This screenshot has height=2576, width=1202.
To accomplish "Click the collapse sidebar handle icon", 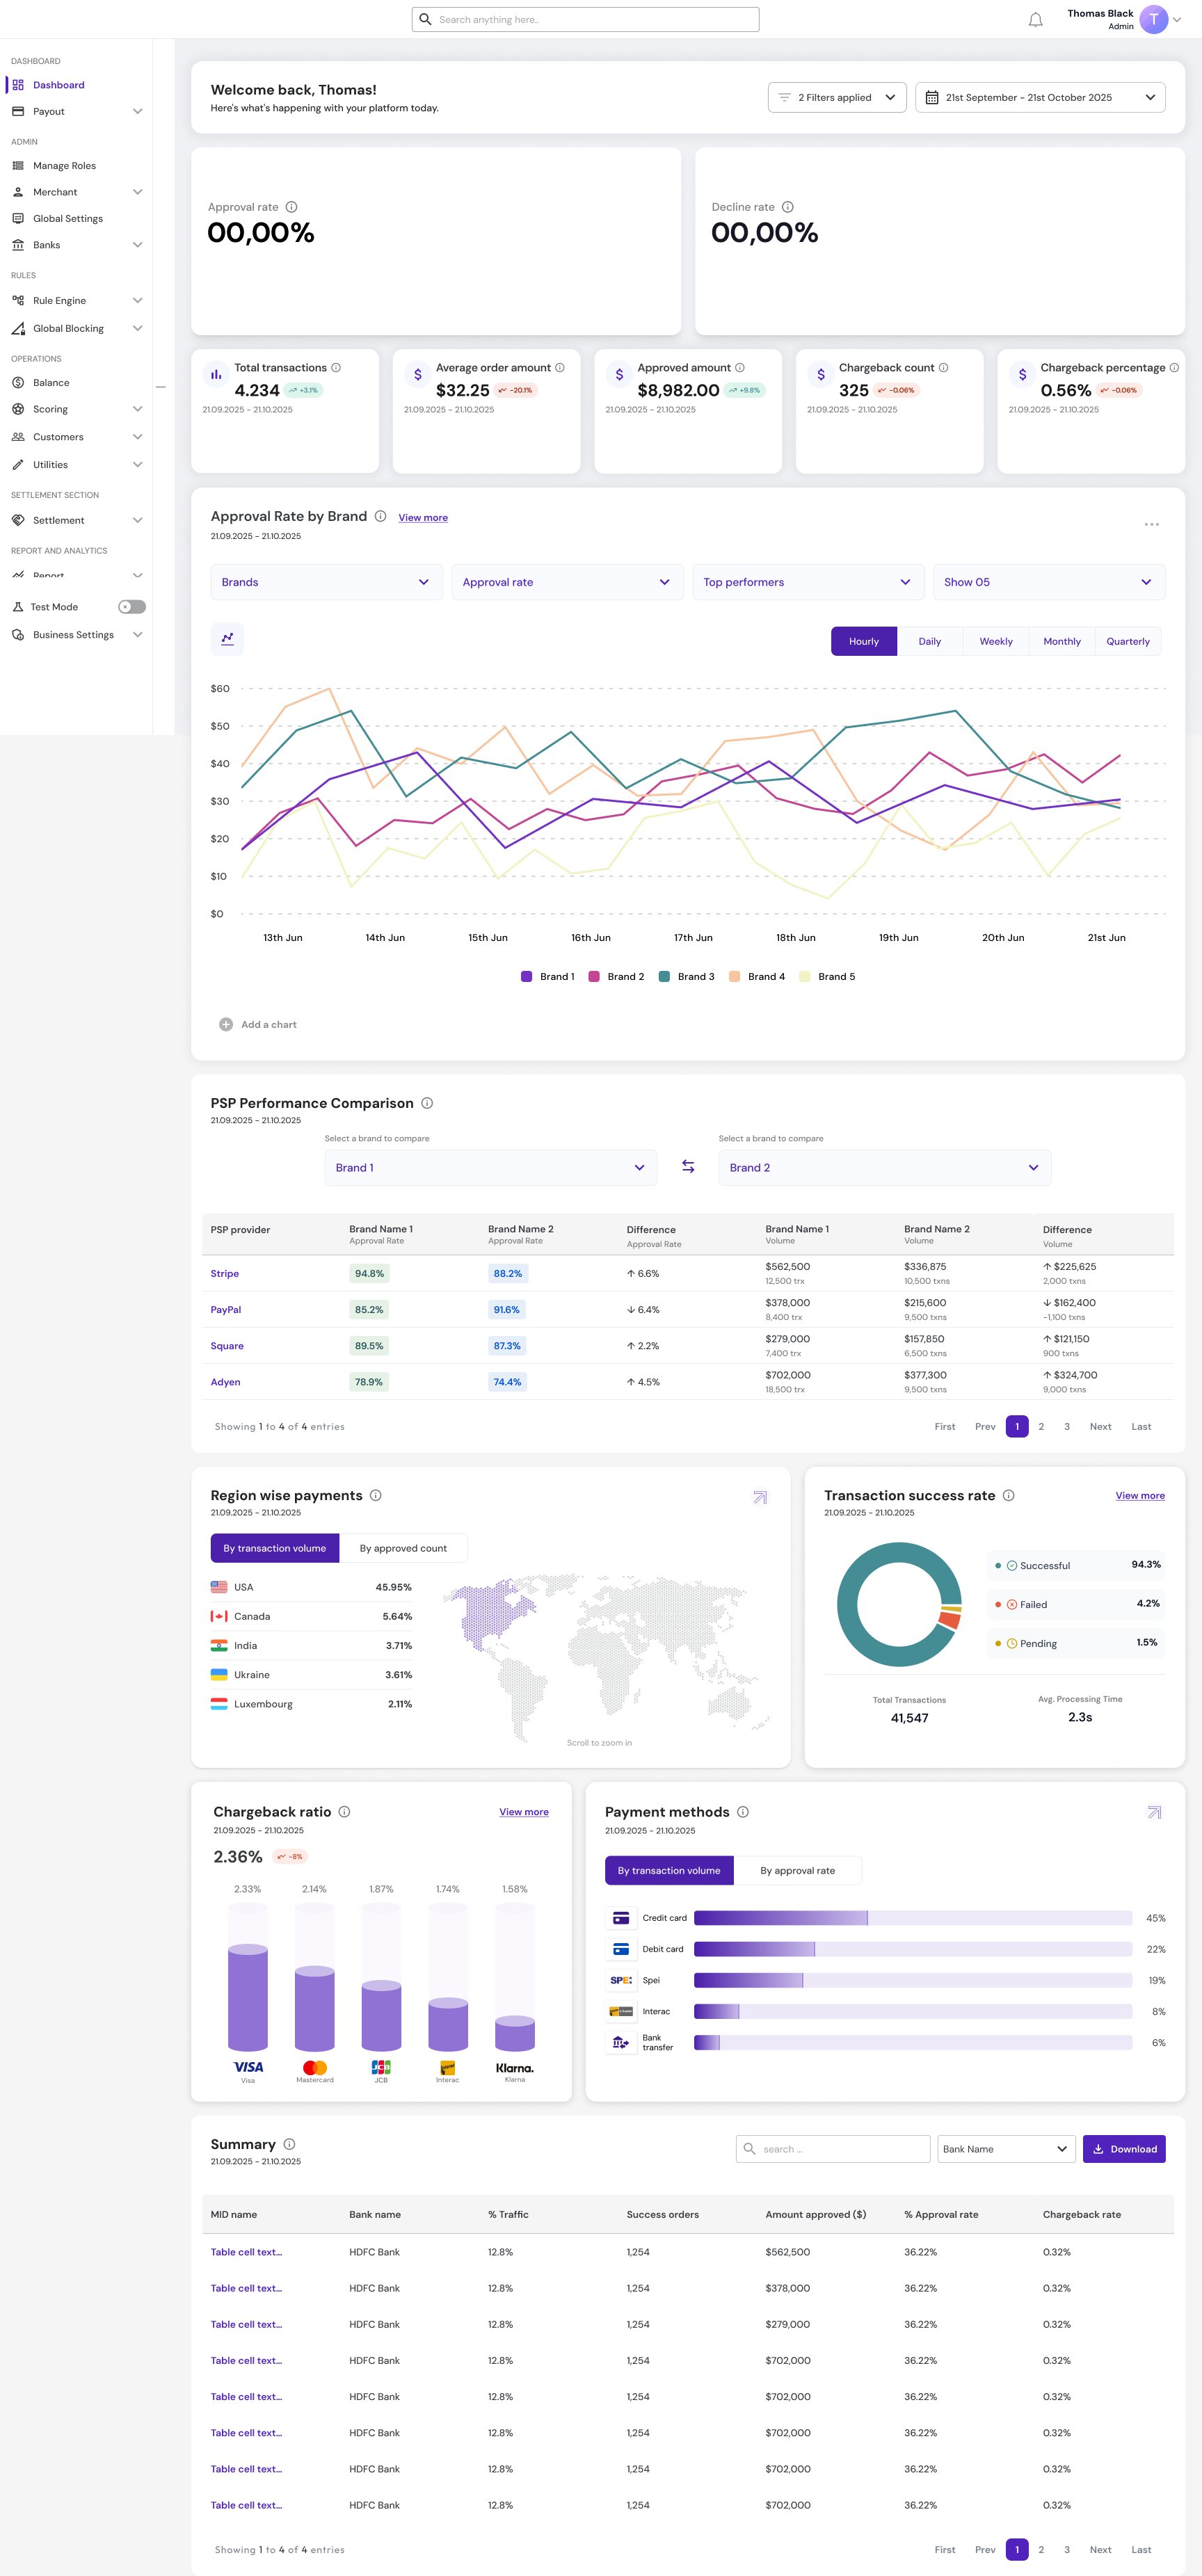I will (x=160, y=387).
